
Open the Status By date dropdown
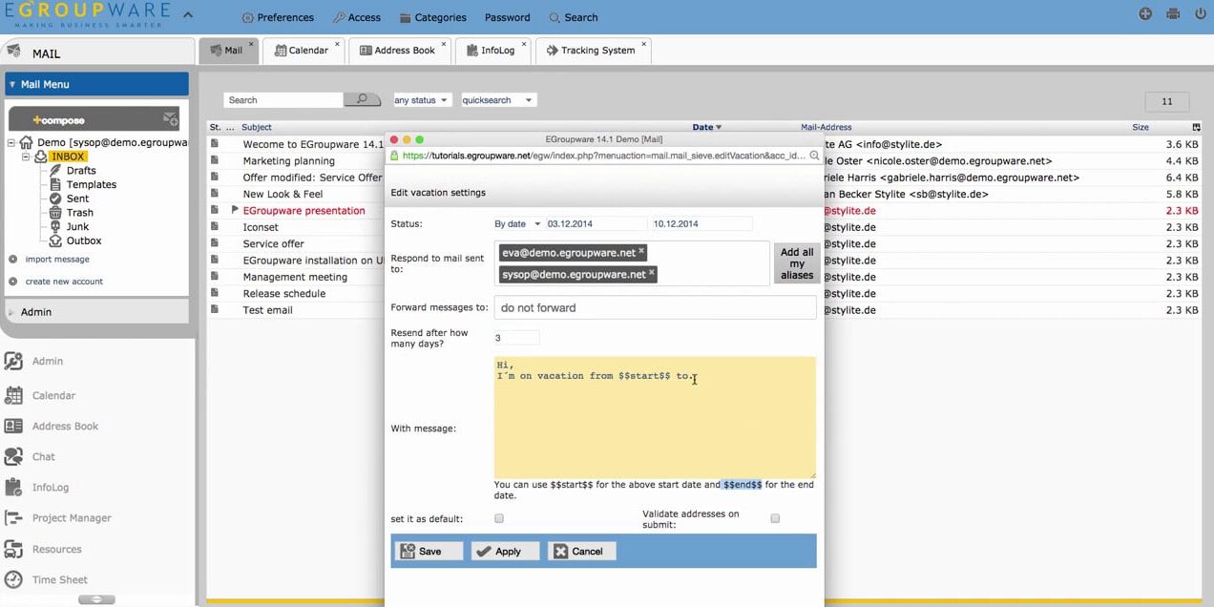(x=517, y=224)
